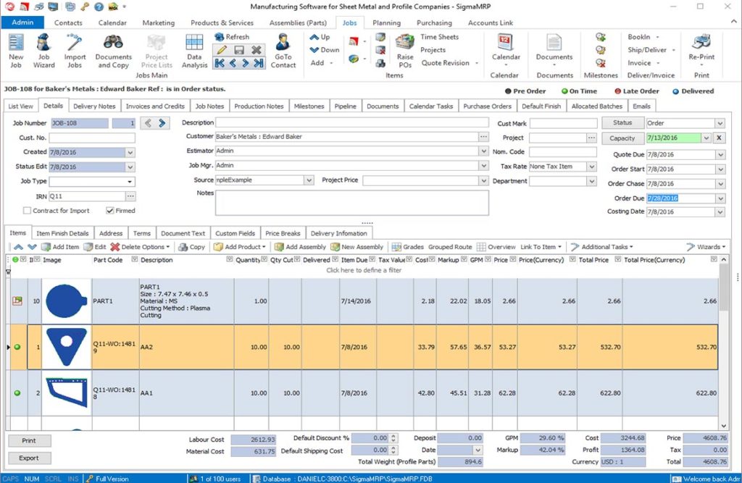Open the Wizards dropdown

tap(706, 247)
